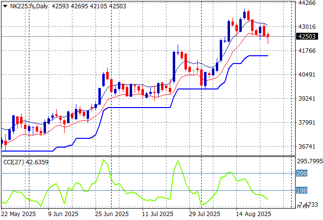
Task: Click the 11 Jul 2025 date label
Action: [157, 214]
